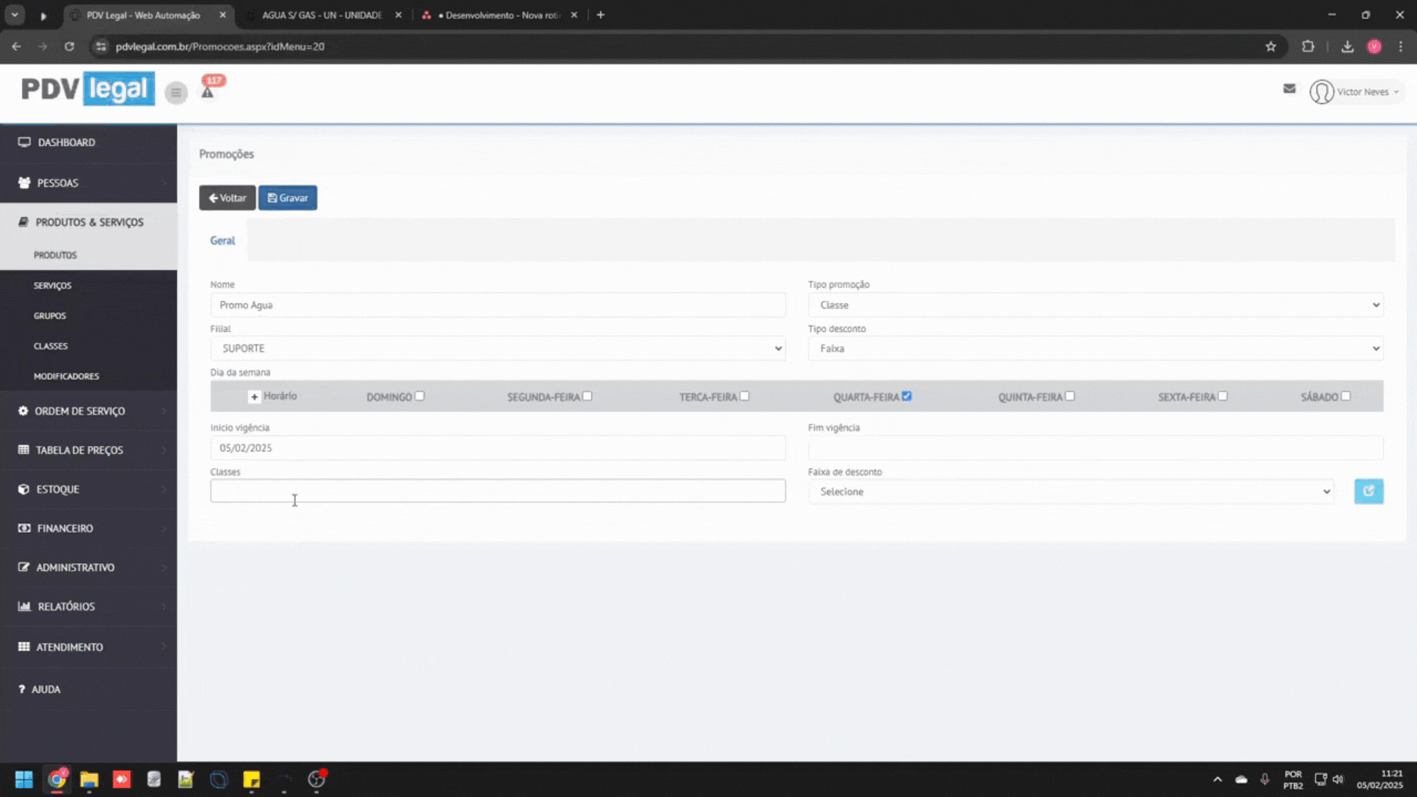Click into the Classes input field

tap(497, 491)
